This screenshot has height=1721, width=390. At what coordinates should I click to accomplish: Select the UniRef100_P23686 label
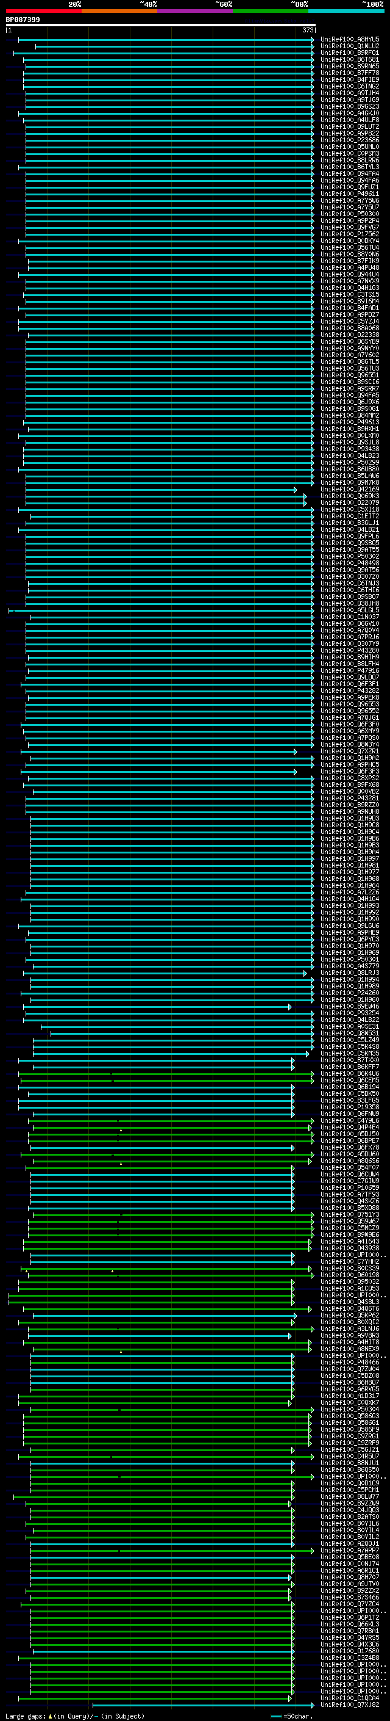349,140
